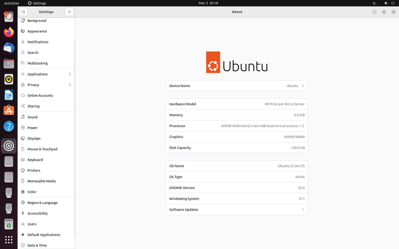The height and width of the screenshot is (249, 399).
Task: Open the Settings app menu in top bar
Action: pos(37,3)
